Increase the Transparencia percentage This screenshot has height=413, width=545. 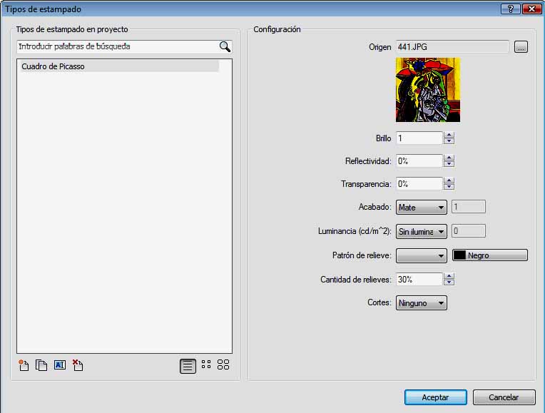pos(449,180)
